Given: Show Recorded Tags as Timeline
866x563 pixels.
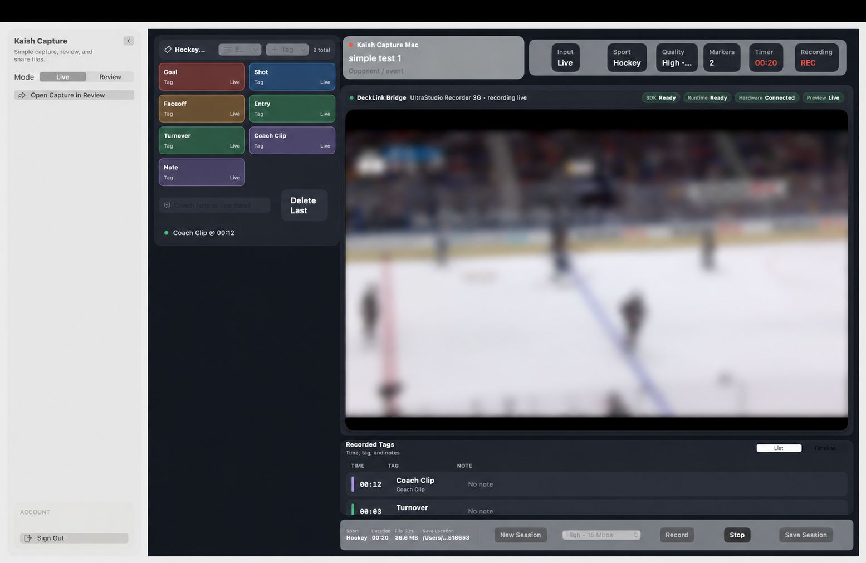Looking at the screenshot, I should (x=825, y=448).
